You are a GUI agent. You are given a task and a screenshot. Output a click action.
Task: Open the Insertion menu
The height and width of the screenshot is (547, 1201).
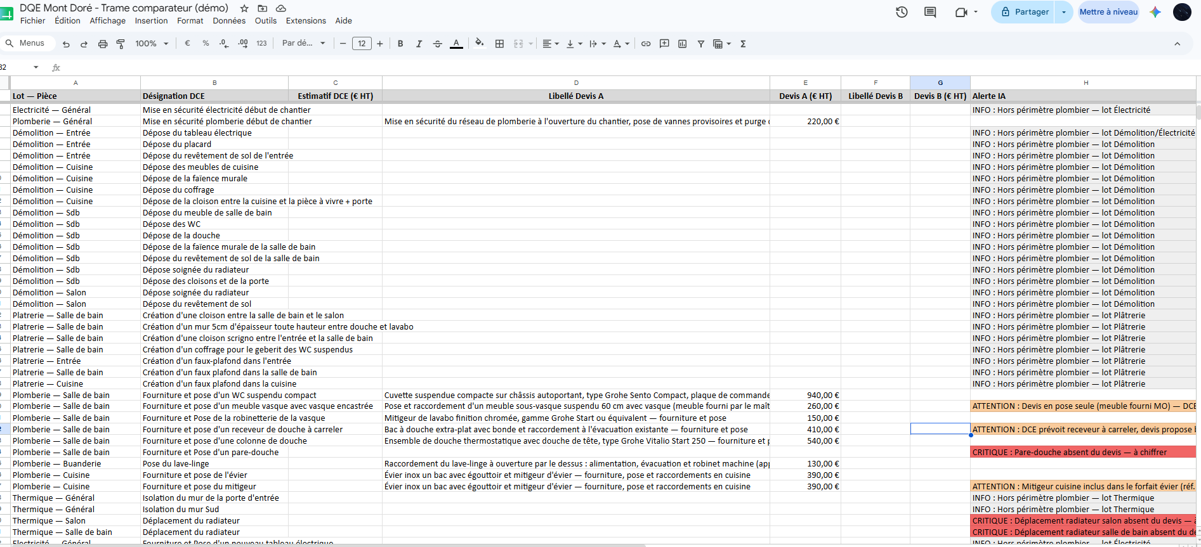point(151,21)
